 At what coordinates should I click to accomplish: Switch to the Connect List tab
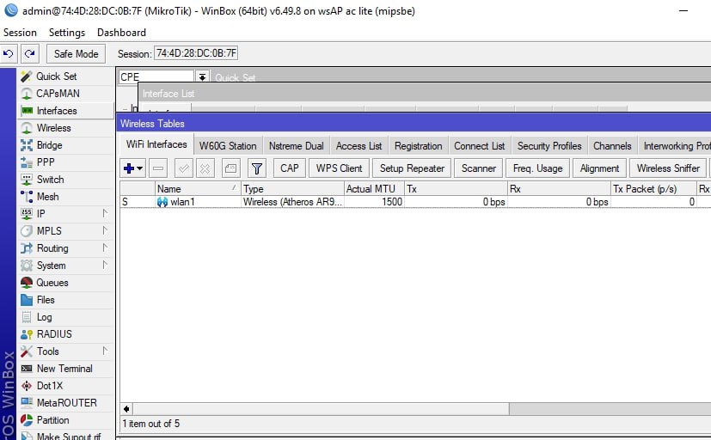click(479, 146)
